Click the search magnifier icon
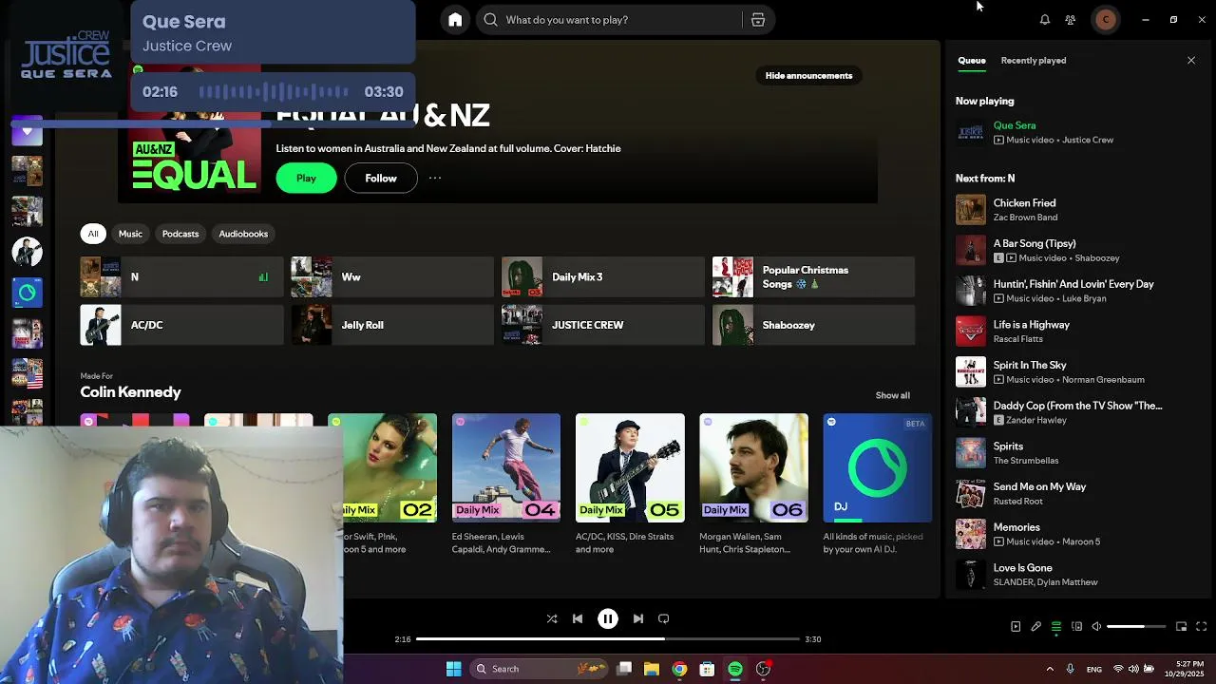 (x=490, y=20)
